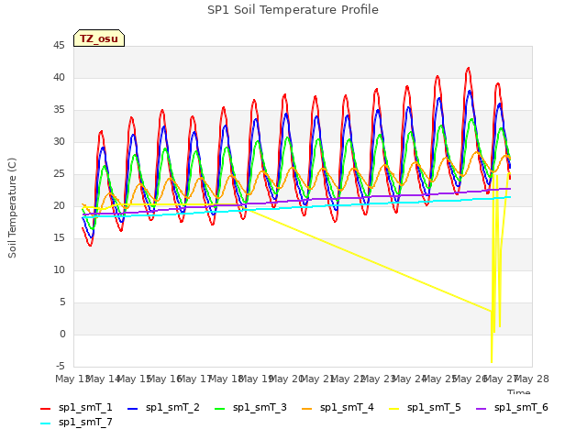Image resolution: width=587 pixels, height=440 pixels.
Task: Click the May 28 x-axis tick label
Action: point(532,379)
